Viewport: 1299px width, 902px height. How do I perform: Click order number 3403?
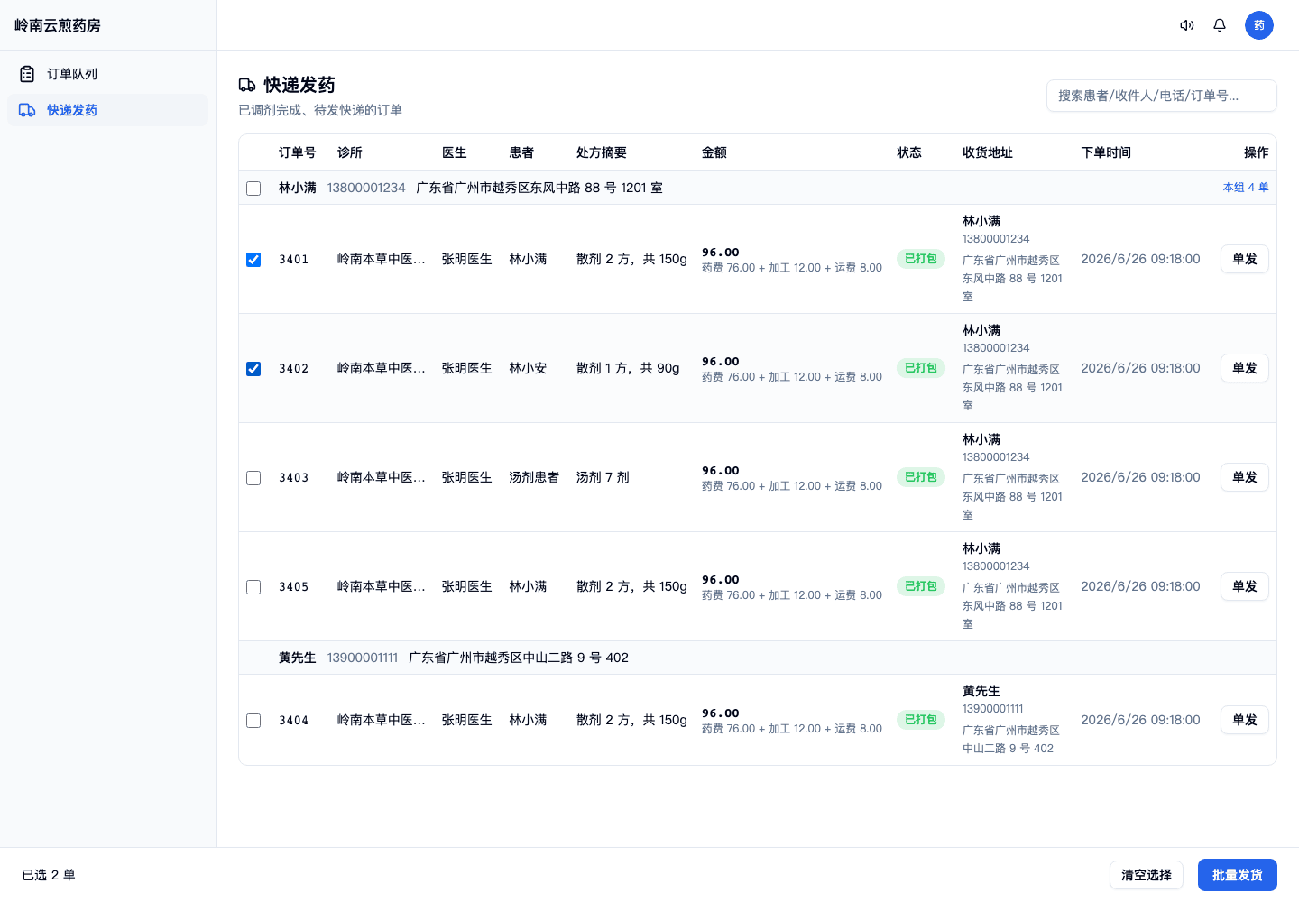click(294, 478)
